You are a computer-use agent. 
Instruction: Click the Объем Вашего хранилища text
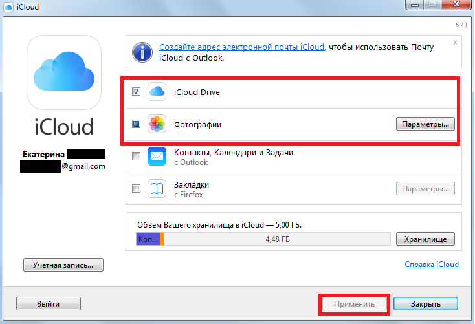(x=219, y=225)
